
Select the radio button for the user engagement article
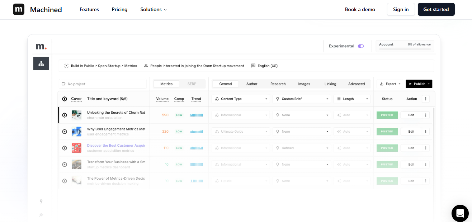coord(65,132)
